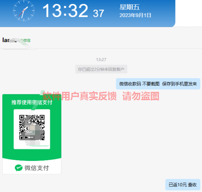The width and height of the screenshot is (202, 192).
Task: Click the notice 你已超过2分钟未回复客户
Action: point(101,69)
